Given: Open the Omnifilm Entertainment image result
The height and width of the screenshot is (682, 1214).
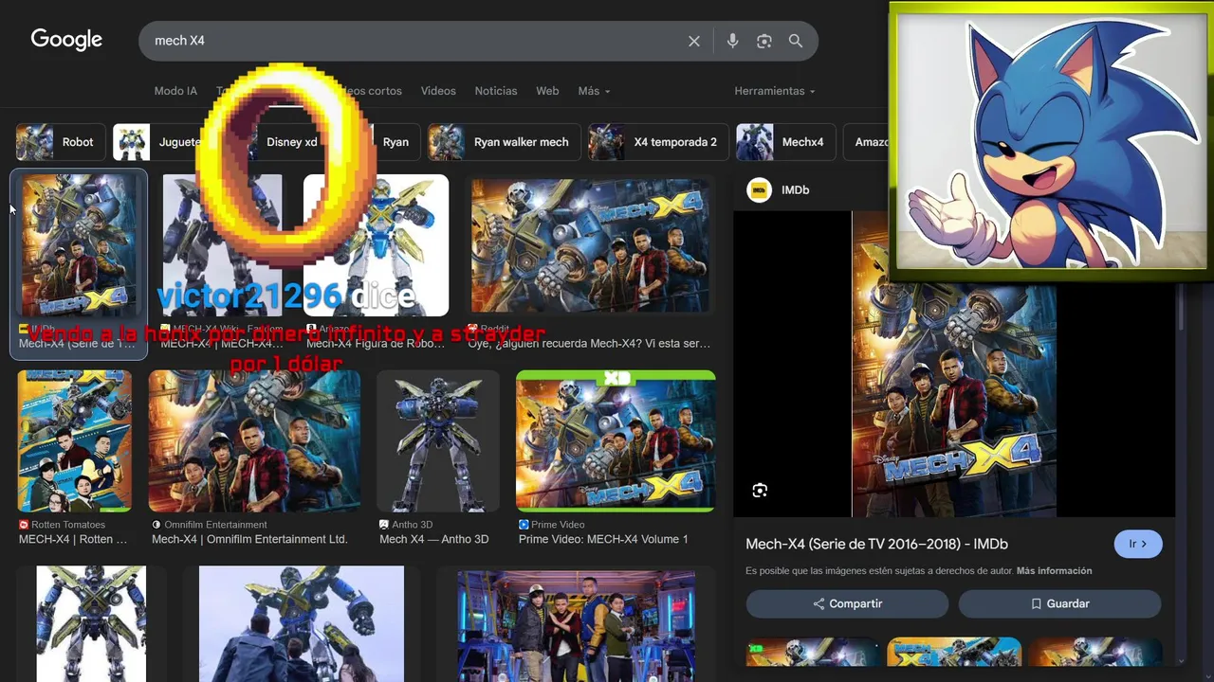Looking at the screenshot, I should (254, 440).
